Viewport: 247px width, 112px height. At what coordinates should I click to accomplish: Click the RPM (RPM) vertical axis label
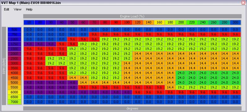(x=4, y=66)
